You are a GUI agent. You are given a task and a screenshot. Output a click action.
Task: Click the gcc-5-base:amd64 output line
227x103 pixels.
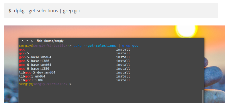point(35,57)
